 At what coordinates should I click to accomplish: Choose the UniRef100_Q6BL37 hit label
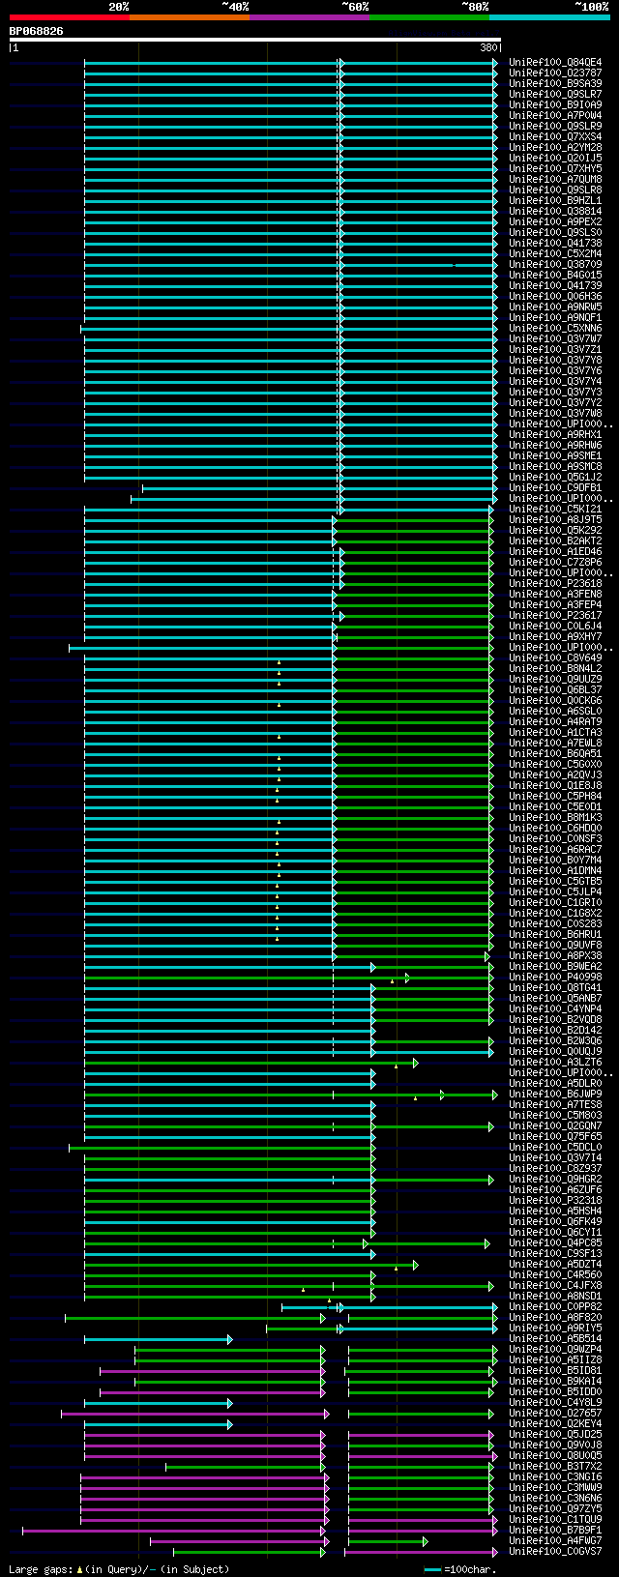(x=555, y=690)
